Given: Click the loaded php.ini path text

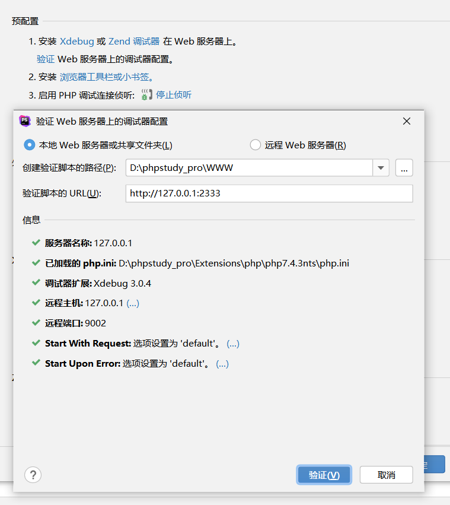Looking at the screenshot, I should [234, 263].
